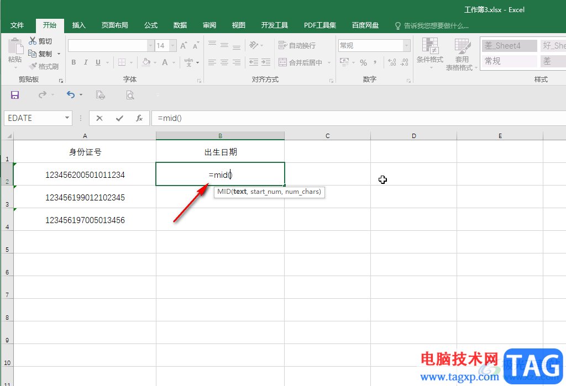This screenshot has height=386, width=566.
Task: Open Undo history dropdown arrow
Action: click(x=81, y=94)
